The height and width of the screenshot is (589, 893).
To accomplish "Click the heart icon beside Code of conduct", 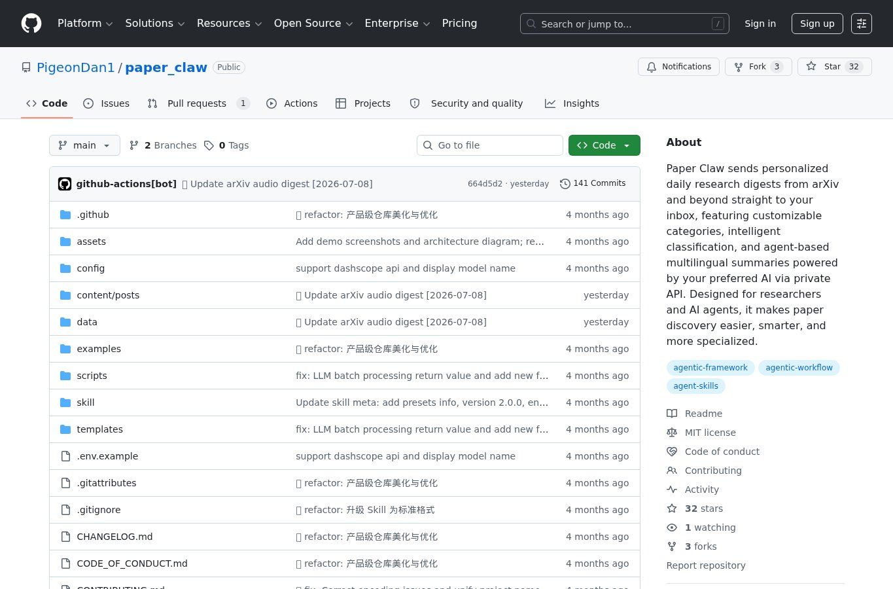I will 672,452.
